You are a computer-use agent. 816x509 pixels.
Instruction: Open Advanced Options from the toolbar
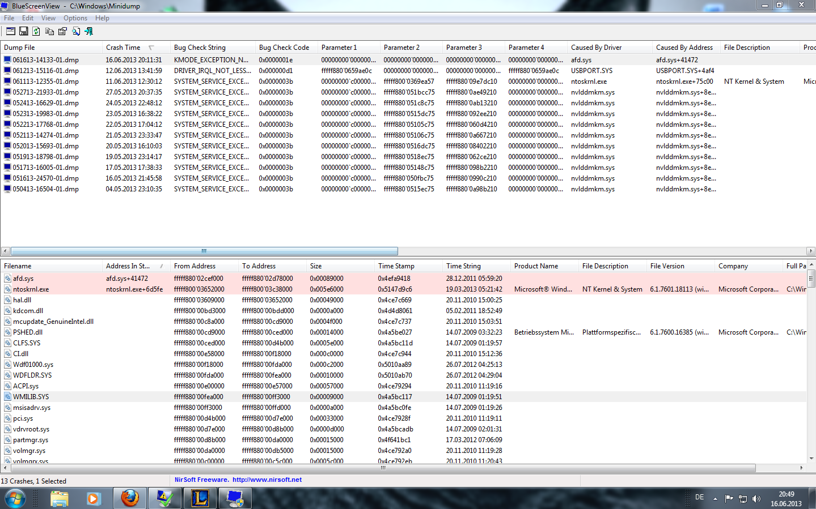[x=11, y=31]
